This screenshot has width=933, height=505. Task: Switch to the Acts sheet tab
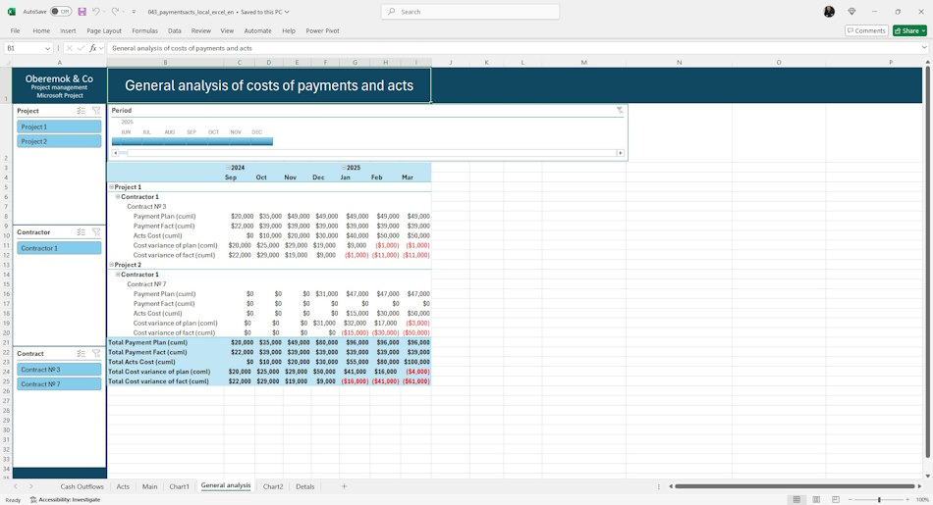(123, 486)
